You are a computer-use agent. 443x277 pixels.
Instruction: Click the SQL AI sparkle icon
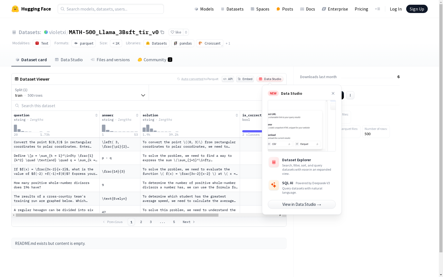[x=274, y=185]
